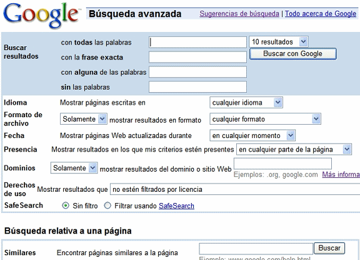Follow the SafeSearch link
The height and width of the screenshot is (260, 360).
[x=176, y=205]
